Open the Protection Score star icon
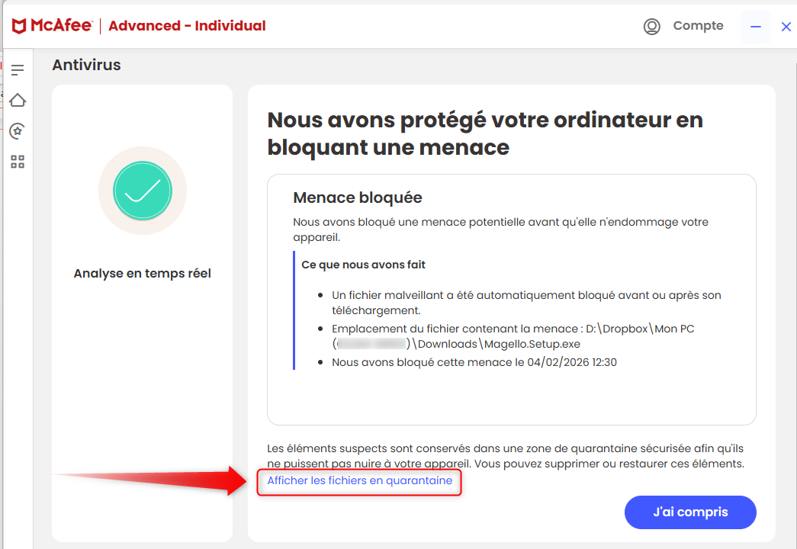797x549 pixels. 18,130
